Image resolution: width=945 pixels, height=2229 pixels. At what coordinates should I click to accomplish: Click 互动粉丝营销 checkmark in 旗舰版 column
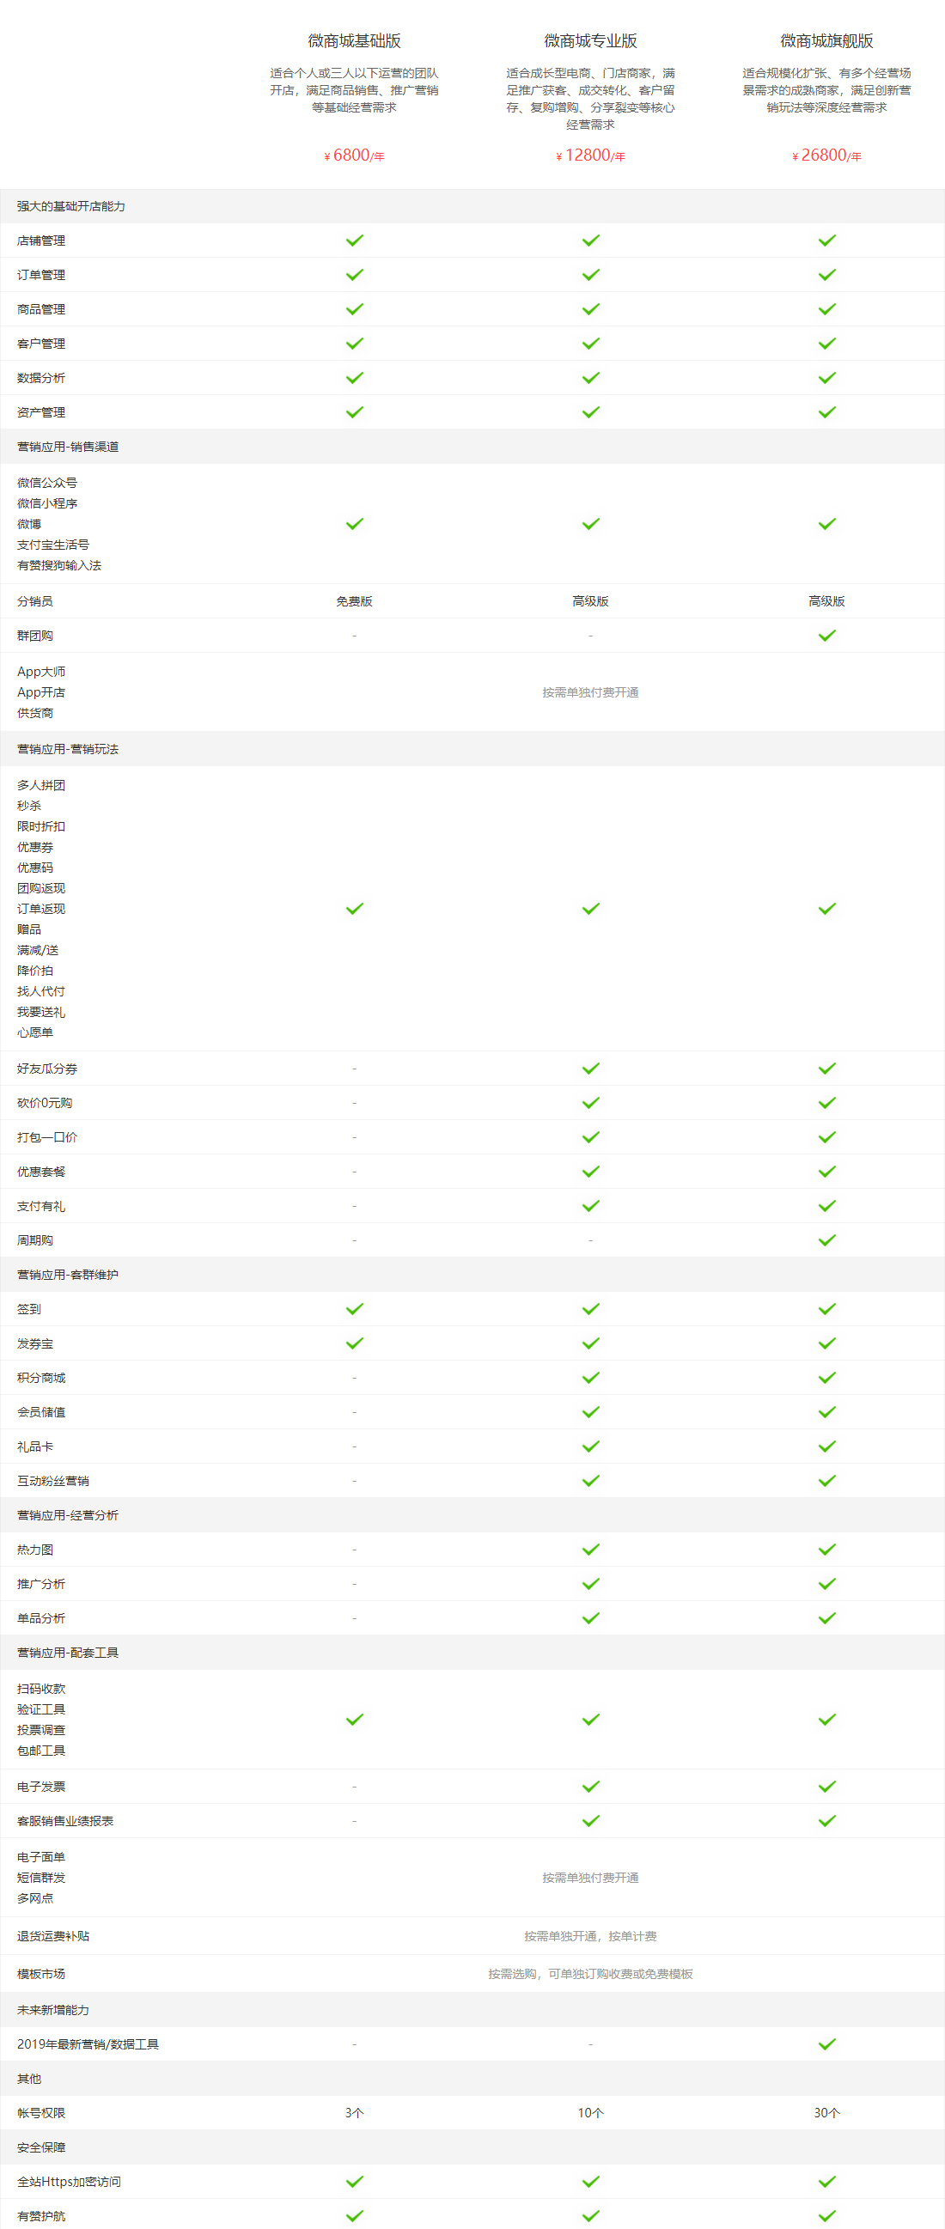point(827,1481)
